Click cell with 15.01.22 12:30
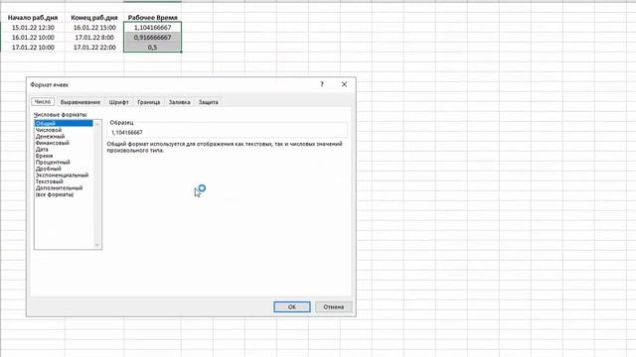 click(x=33, y=28)
